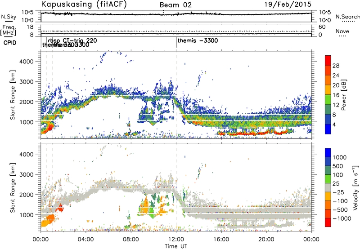Click the 60 tick on Nave axis
360x249 pixels.
(x=322, y=27)
